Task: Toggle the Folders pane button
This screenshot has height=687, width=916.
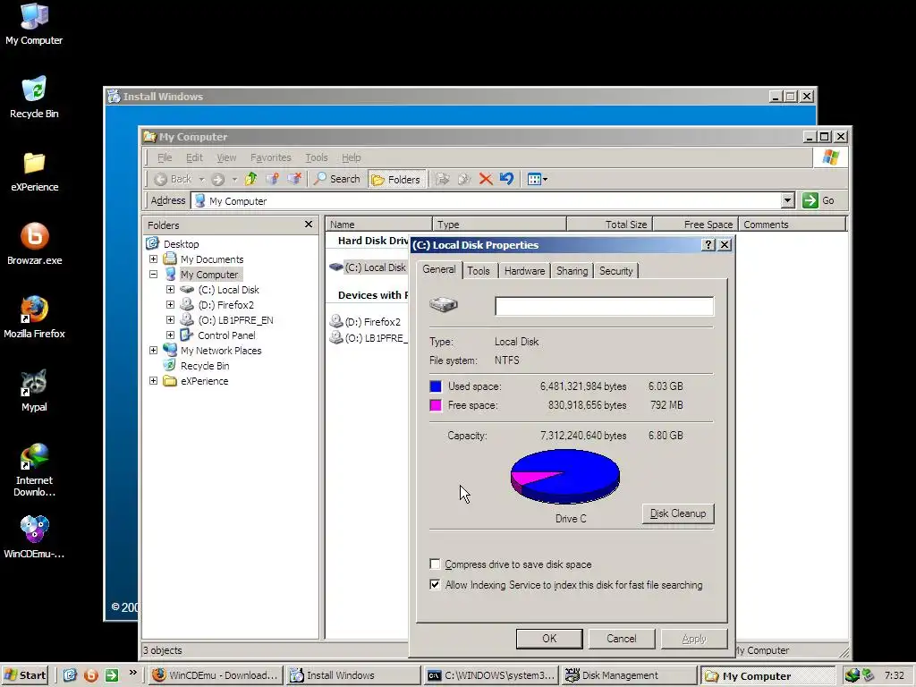Action: pyautogui.click(x=396, y=179)
